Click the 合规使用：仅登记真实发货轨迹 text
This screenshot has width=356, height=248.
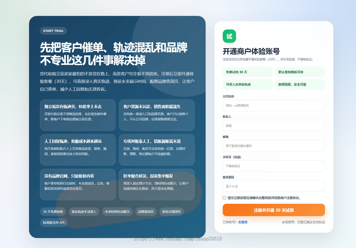click(x=303, y=222)
